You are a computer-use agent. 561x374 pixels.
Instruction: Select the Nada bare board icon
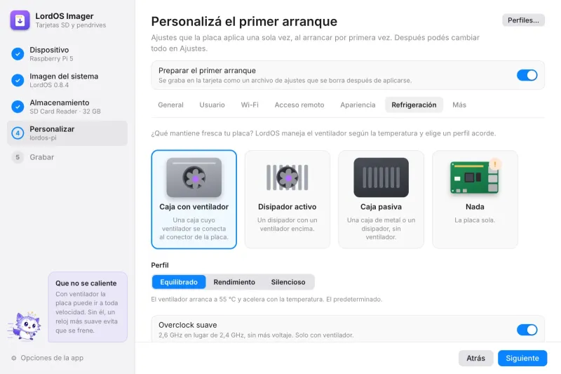475,176
